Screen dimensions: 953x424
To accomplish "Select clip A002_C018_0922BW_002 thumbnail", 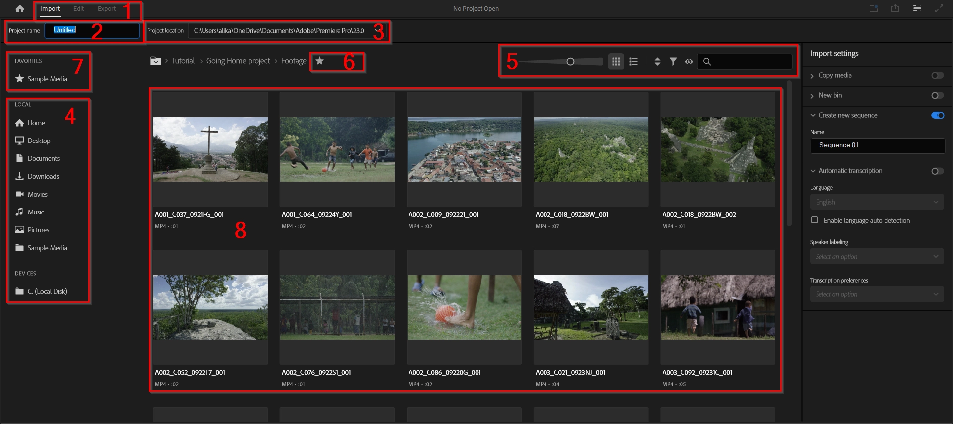I will click(x=718, y=149).
